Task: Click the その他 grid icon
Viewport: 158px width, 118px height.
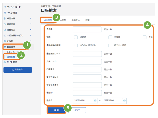Action: click(5, 41)
